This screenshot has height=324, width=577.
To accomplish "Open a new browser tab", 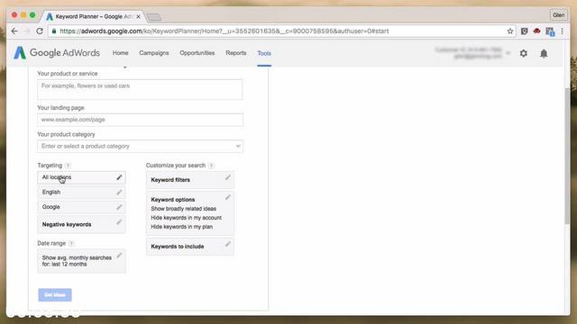I will coord(153,17).
